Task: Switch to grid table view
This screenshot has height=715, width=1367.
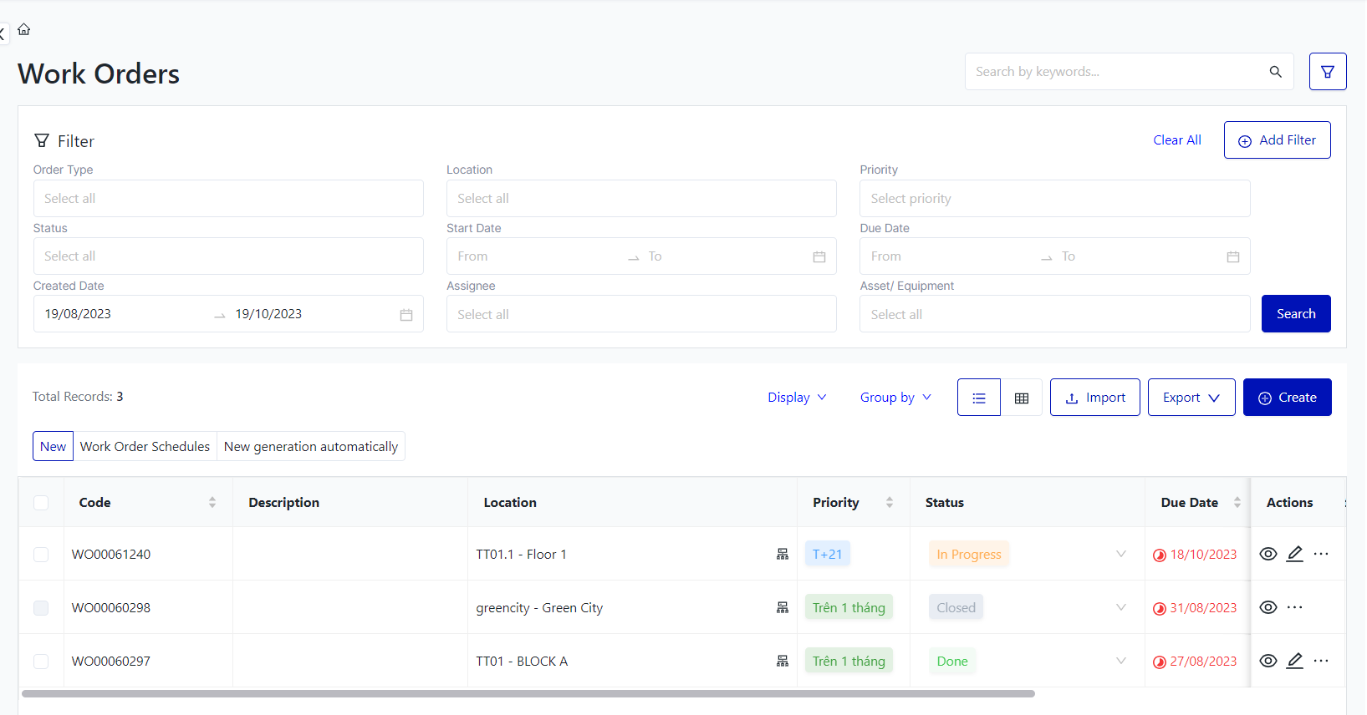Action: [x=1021, y=398]
